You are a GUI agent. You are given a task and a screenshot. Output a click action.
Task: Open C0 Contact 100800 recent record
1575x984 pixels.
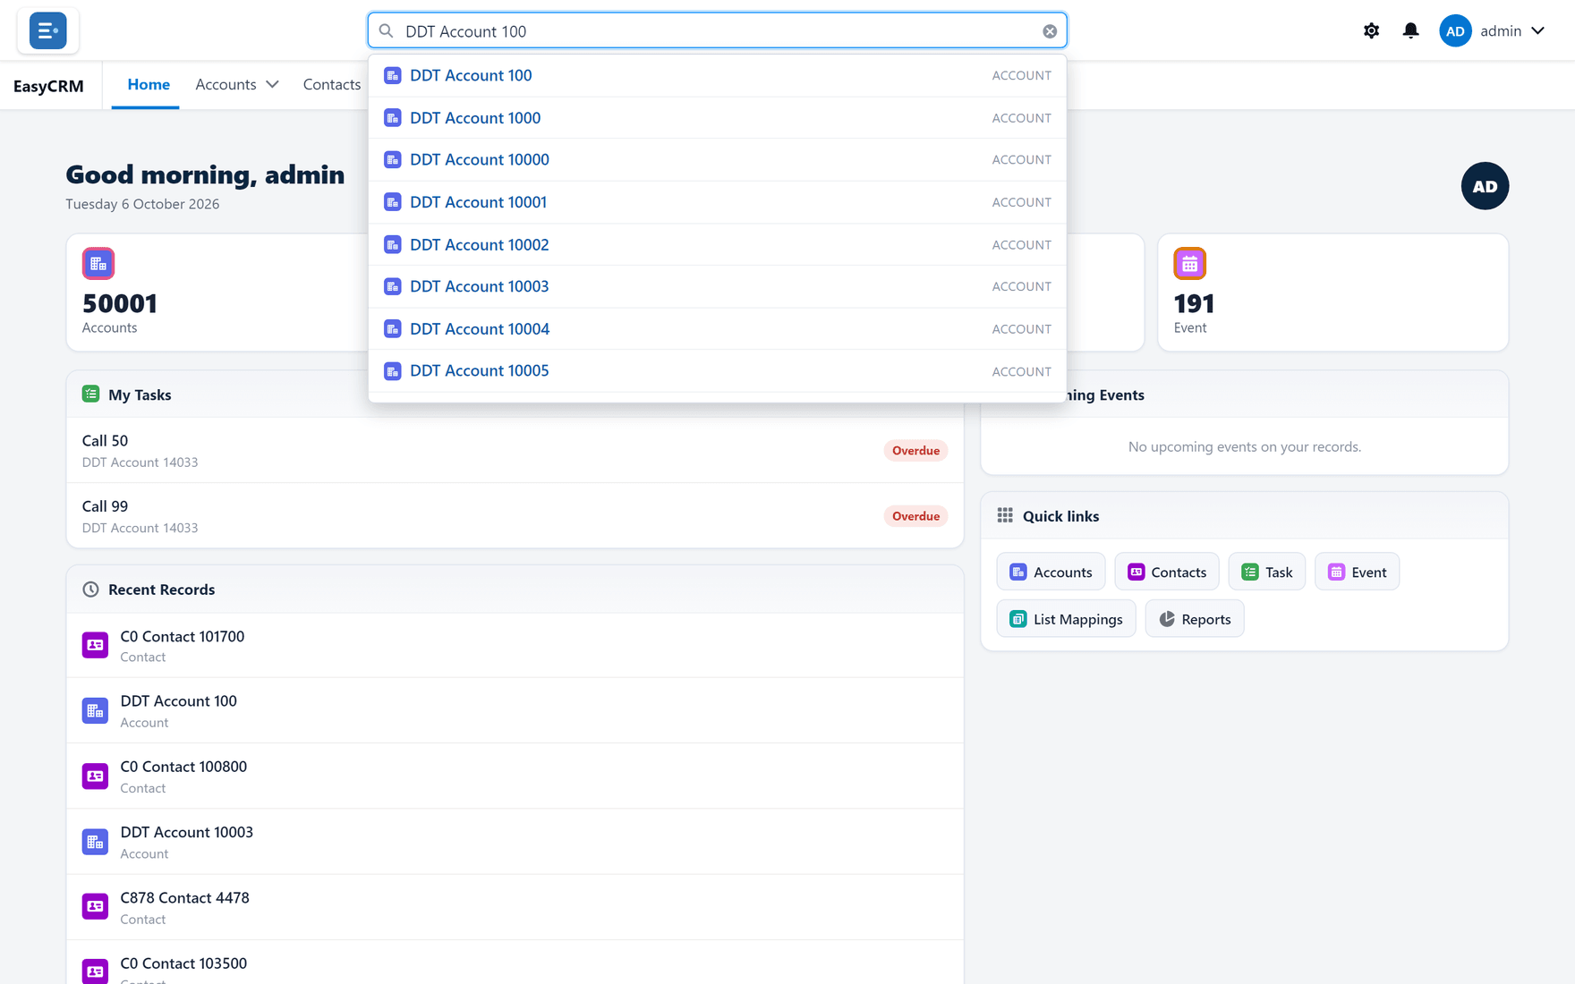pyautogui.click(x=515, y=776)
